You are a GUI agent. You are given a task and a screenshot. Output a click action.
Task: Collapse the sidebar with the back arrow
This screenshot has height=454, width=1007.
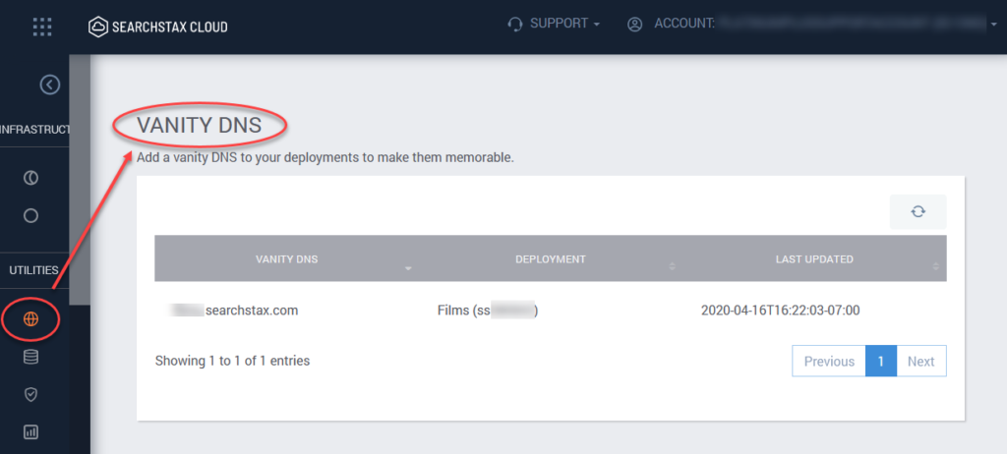pos(50,85)
